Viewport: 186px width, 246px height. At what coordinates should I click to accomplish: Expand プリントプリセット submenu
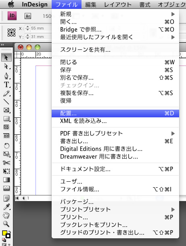coord(173,210)
